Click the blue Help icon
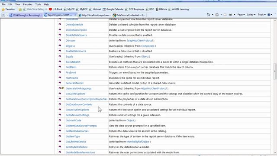The width and height of the screenshot is (277, 156). (269, 15)
